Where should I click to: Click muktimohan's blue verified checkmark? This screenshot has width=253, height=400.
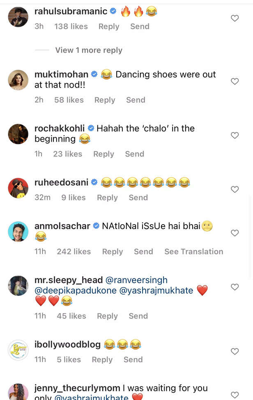[94, 75]
